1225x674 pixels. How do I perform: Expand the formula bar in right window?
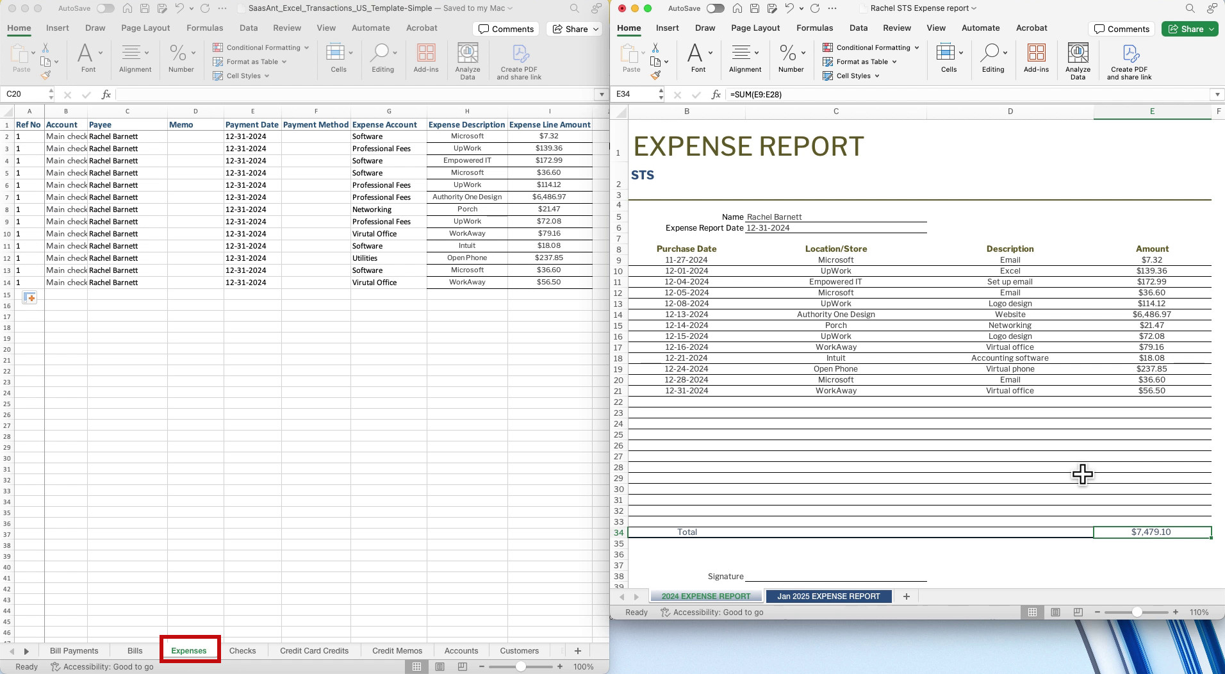coord(1217,94)
